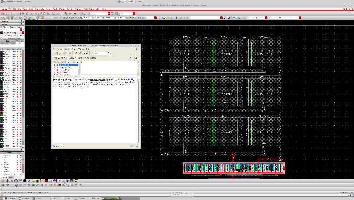Image resolution: width=354 pixels, height=200 pixels.
Task: Click the first icon in lower bottom toolbar row
Action: 3,185
